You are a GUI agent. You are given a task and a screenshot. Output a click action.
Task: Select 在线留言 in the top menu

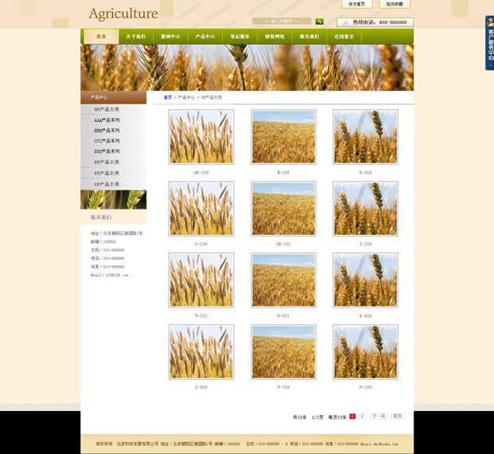(344, 37)
